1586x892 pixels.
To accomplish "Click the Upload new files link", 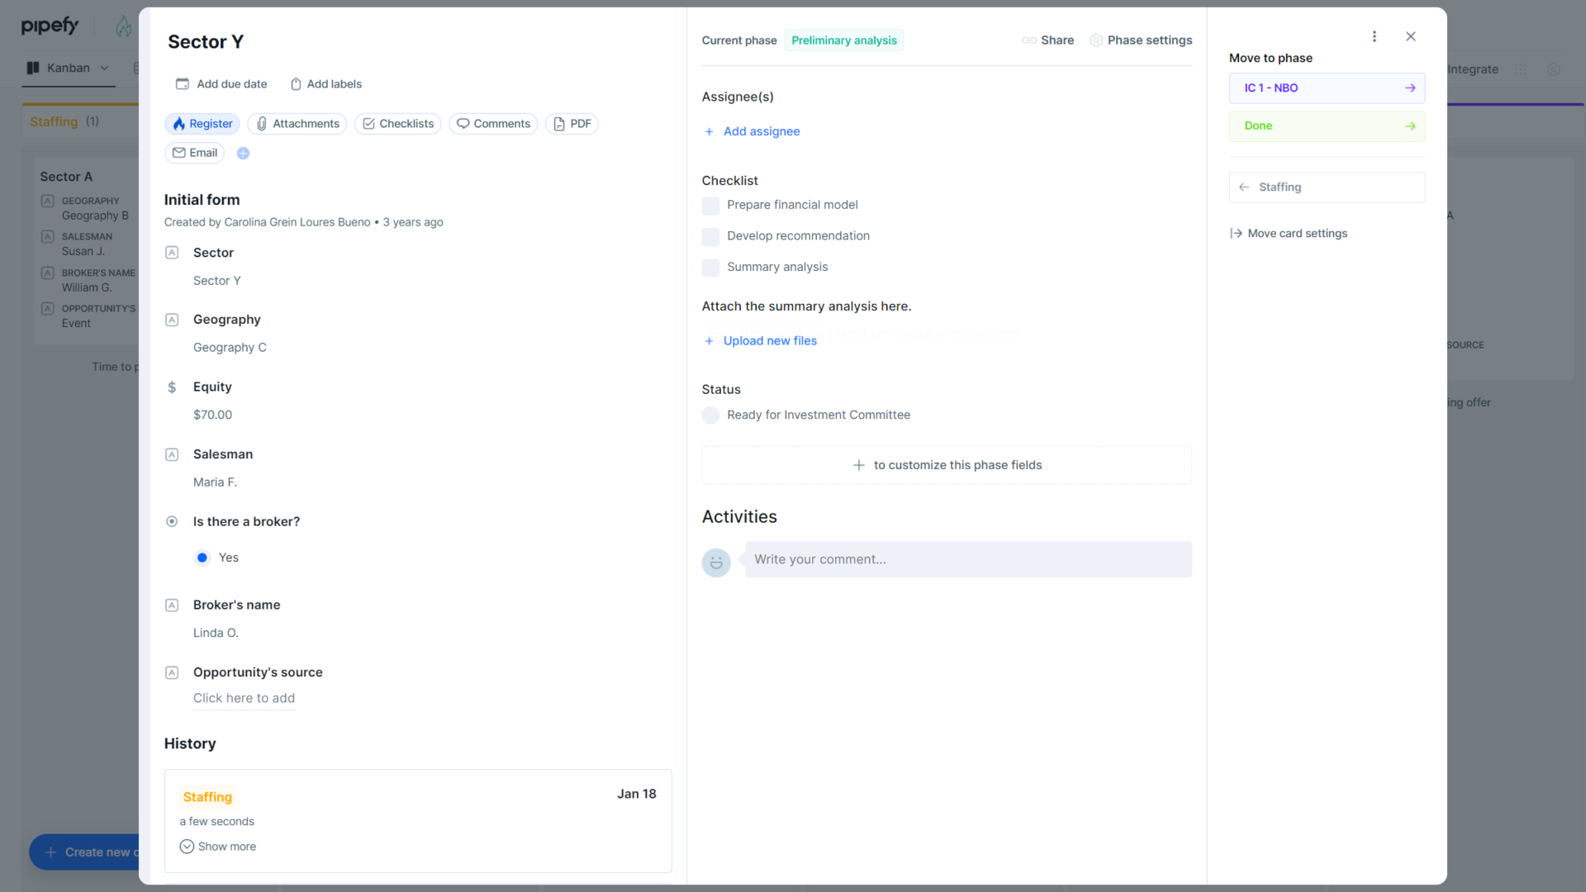I will point(769,340).
